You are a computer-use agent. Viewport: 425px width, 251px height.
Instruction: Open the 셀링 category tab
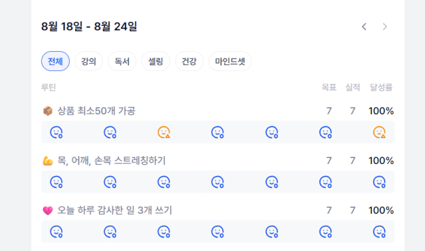pos(155,61)
